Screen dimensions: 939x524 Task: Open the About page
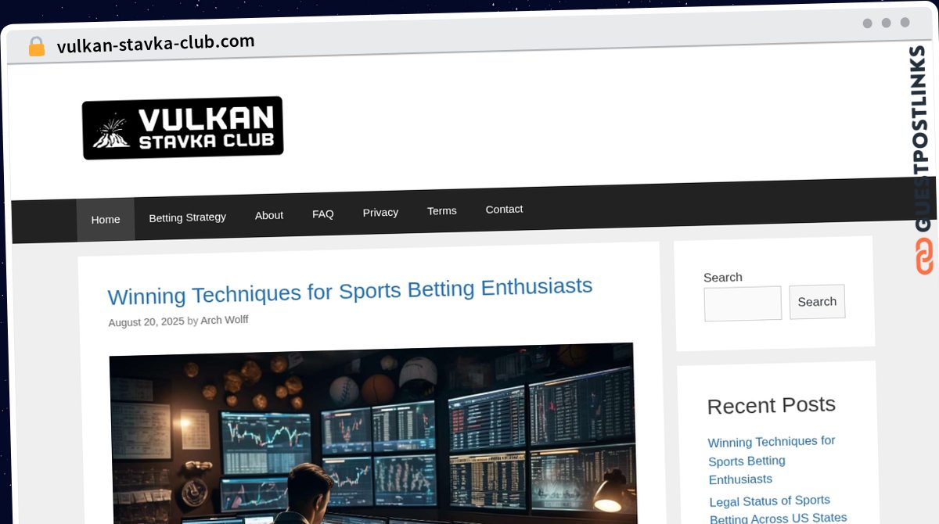coord(269,215)
